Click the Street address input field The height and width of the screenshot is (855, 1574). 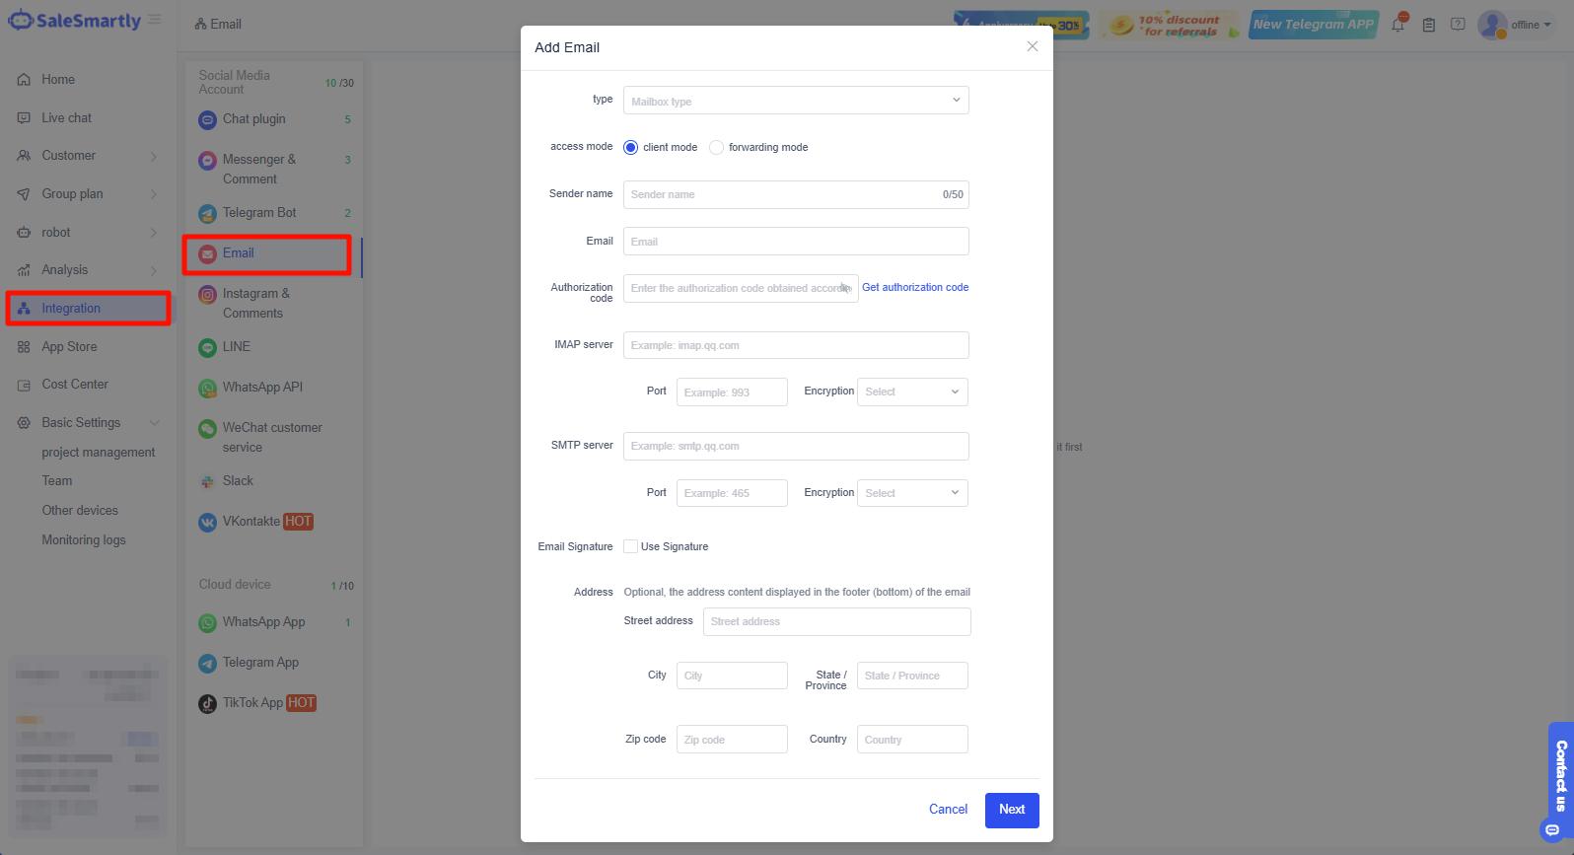point(837,621)
